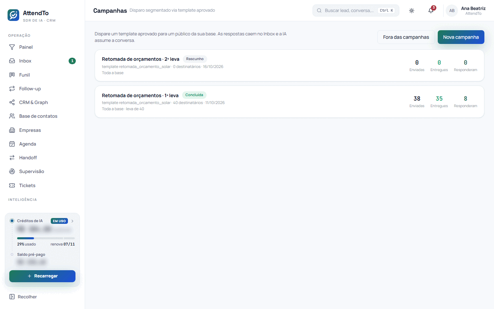The height and width of the screenshot is (309, 494).
Task: Open the Inbox tray icon
Action: (12, 61)
